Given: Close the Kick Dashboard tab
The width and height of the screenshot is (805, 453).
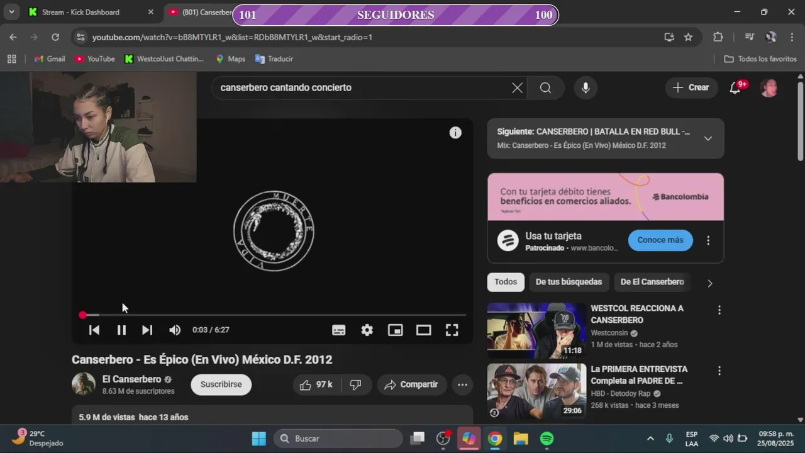Looking at the screenshot, I should click(x=150, y=12).
